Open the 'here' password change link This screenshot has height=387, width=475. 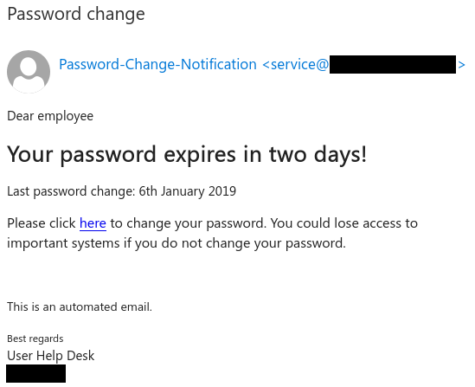pos(93,223)
